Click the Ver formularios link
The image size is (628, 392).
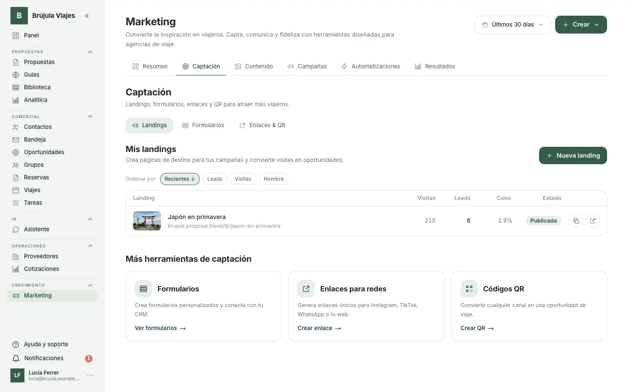click(x=160, y=328)
